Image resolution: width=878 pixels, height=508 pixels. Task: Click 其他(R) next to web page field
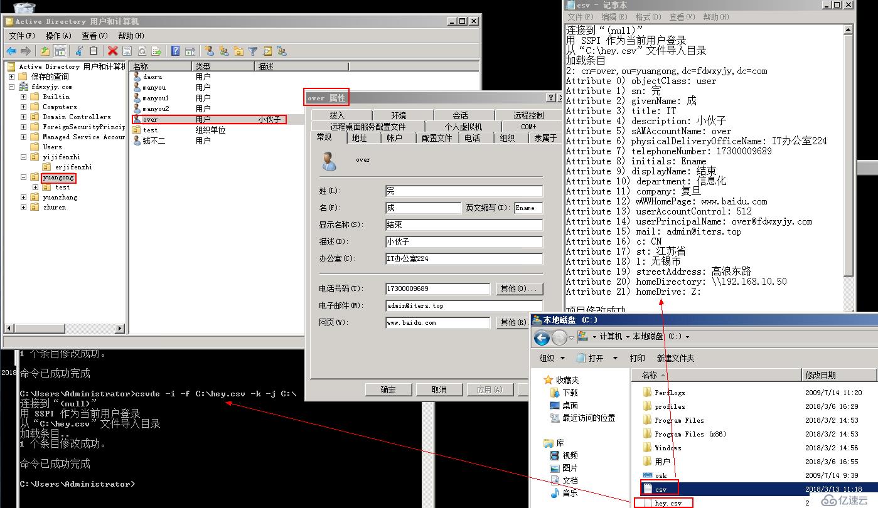[x=513, y=322]
